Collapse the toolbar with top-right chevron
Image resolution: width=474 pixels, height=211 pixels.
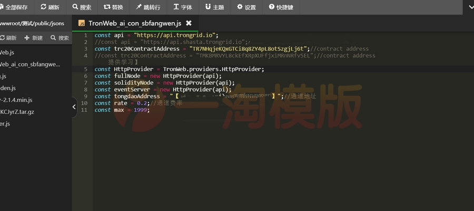(x=467, y=7)
